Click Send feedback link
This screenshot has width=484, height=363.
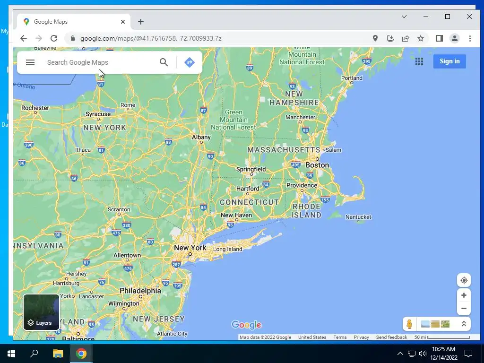391,337
